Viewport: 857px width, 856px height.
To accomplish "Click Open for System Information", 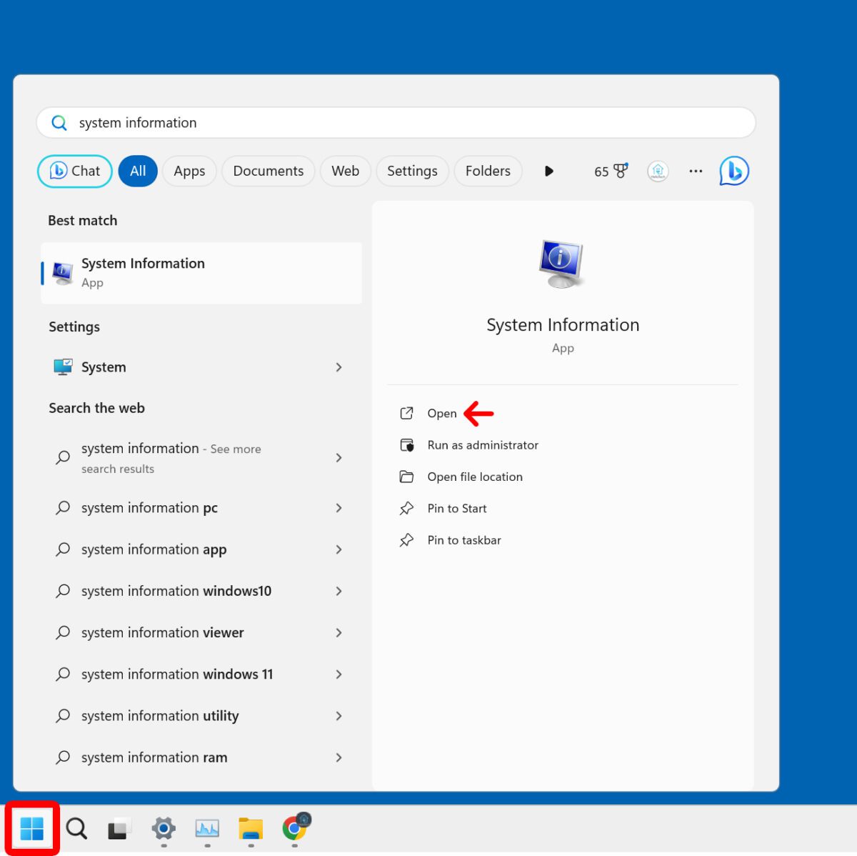I will (x=441, y=414).
